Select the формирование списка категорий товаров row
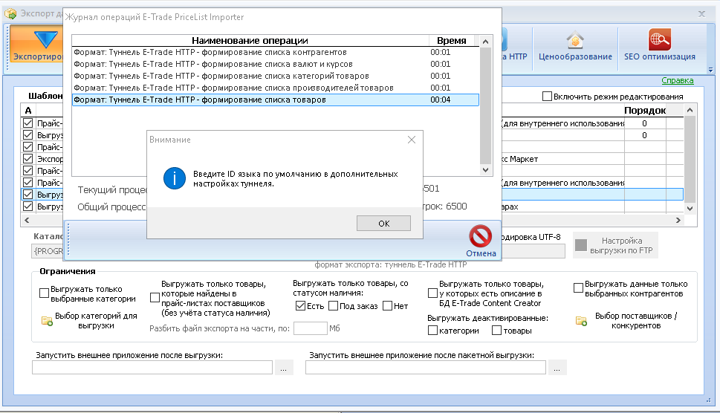The width and height of the screenshot is (720, 413). click(276, 77)
